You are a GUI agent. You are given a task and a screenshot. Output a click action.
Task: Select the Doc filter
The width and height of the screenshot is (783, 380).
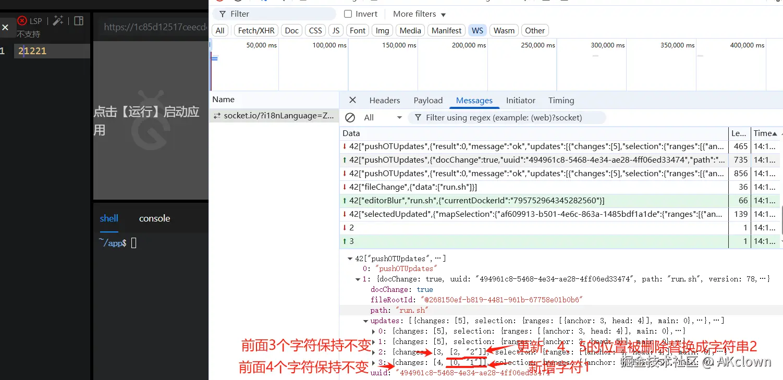(292, 31)
